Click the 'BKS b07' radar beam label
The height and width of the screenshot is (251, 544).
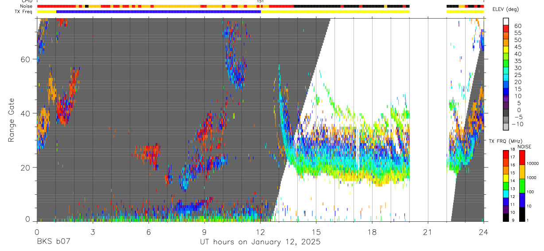pyautogui.click(x=53, y=242)
